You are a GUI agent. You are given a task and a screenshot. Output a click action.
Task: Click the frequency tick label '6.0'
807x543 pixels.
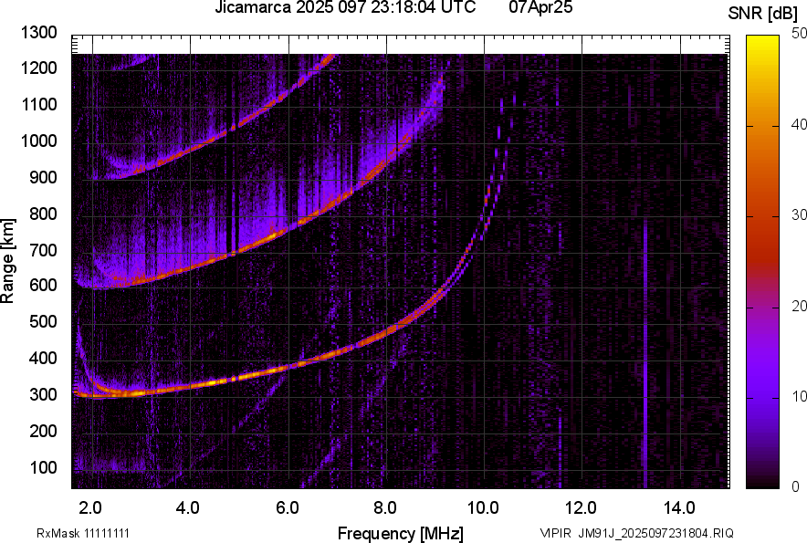click(288, 508)
